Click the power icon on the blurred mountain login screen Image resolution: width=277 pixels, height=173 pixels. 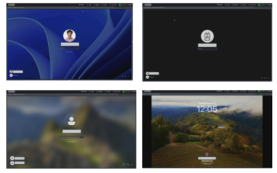pyautogui.click(x=132, y=164)
